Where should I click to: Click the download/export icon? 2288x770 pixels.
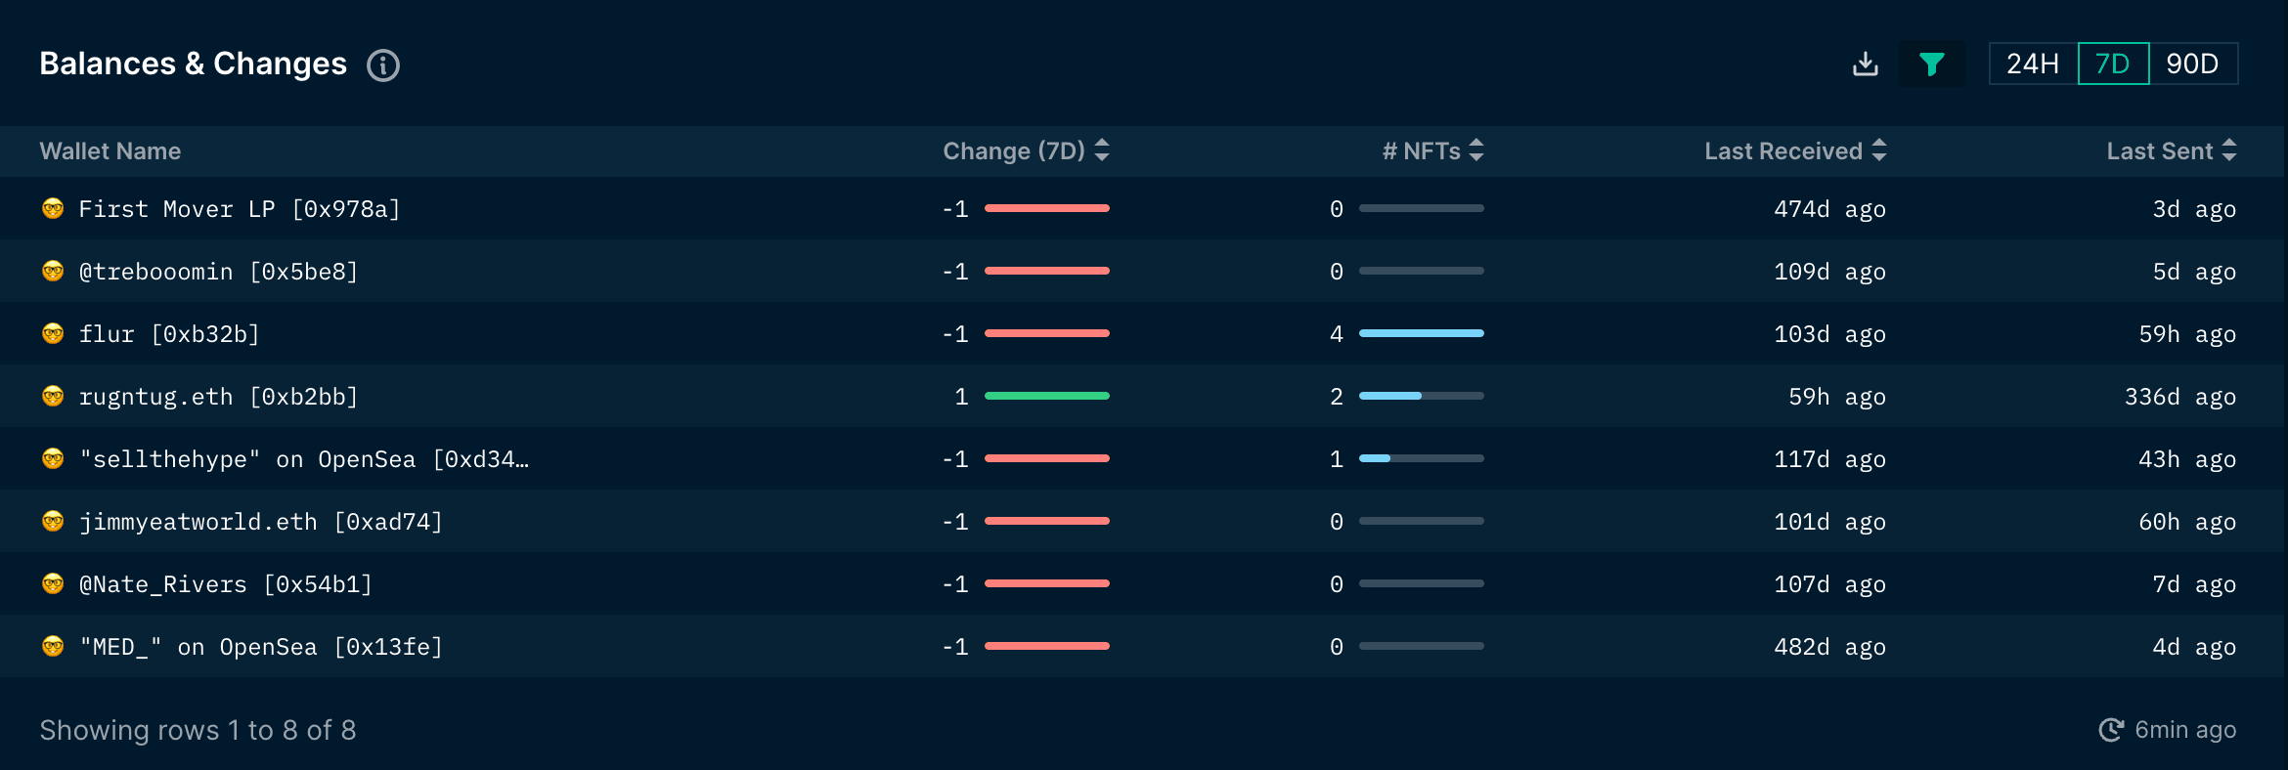point(1866,63)
